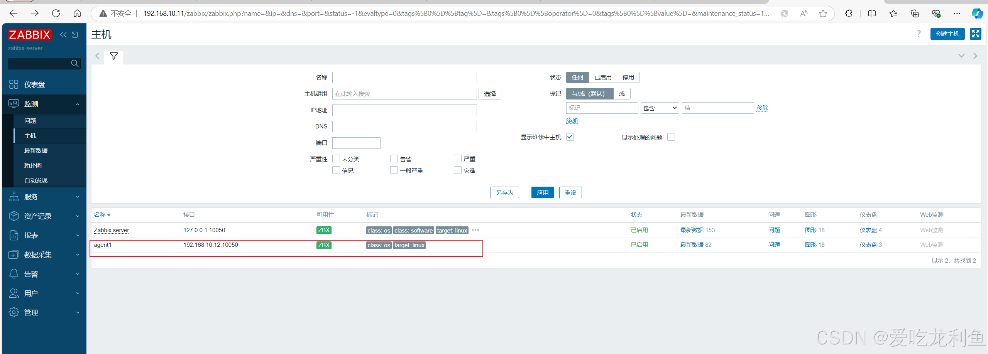Click the browser forward arrow
This screenshot has width=988, height=354.
click(x=35, y=13)
